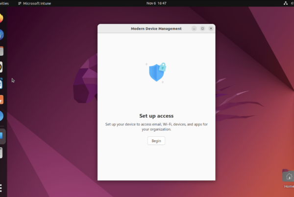Maximize the Modern Device Management window
Screen dimensions: 294x197
[202, 28]
